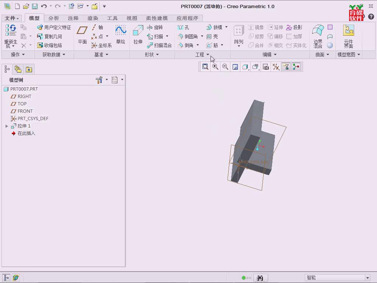
Task: Open the 模型意图 group dropdown
Action: point(349,55)
